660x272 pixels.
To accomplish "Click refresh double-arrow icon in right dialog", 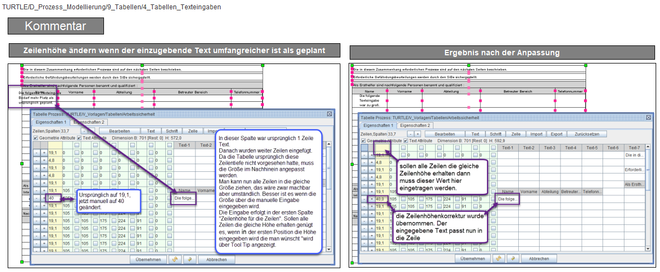I will [x=499, y=258].
